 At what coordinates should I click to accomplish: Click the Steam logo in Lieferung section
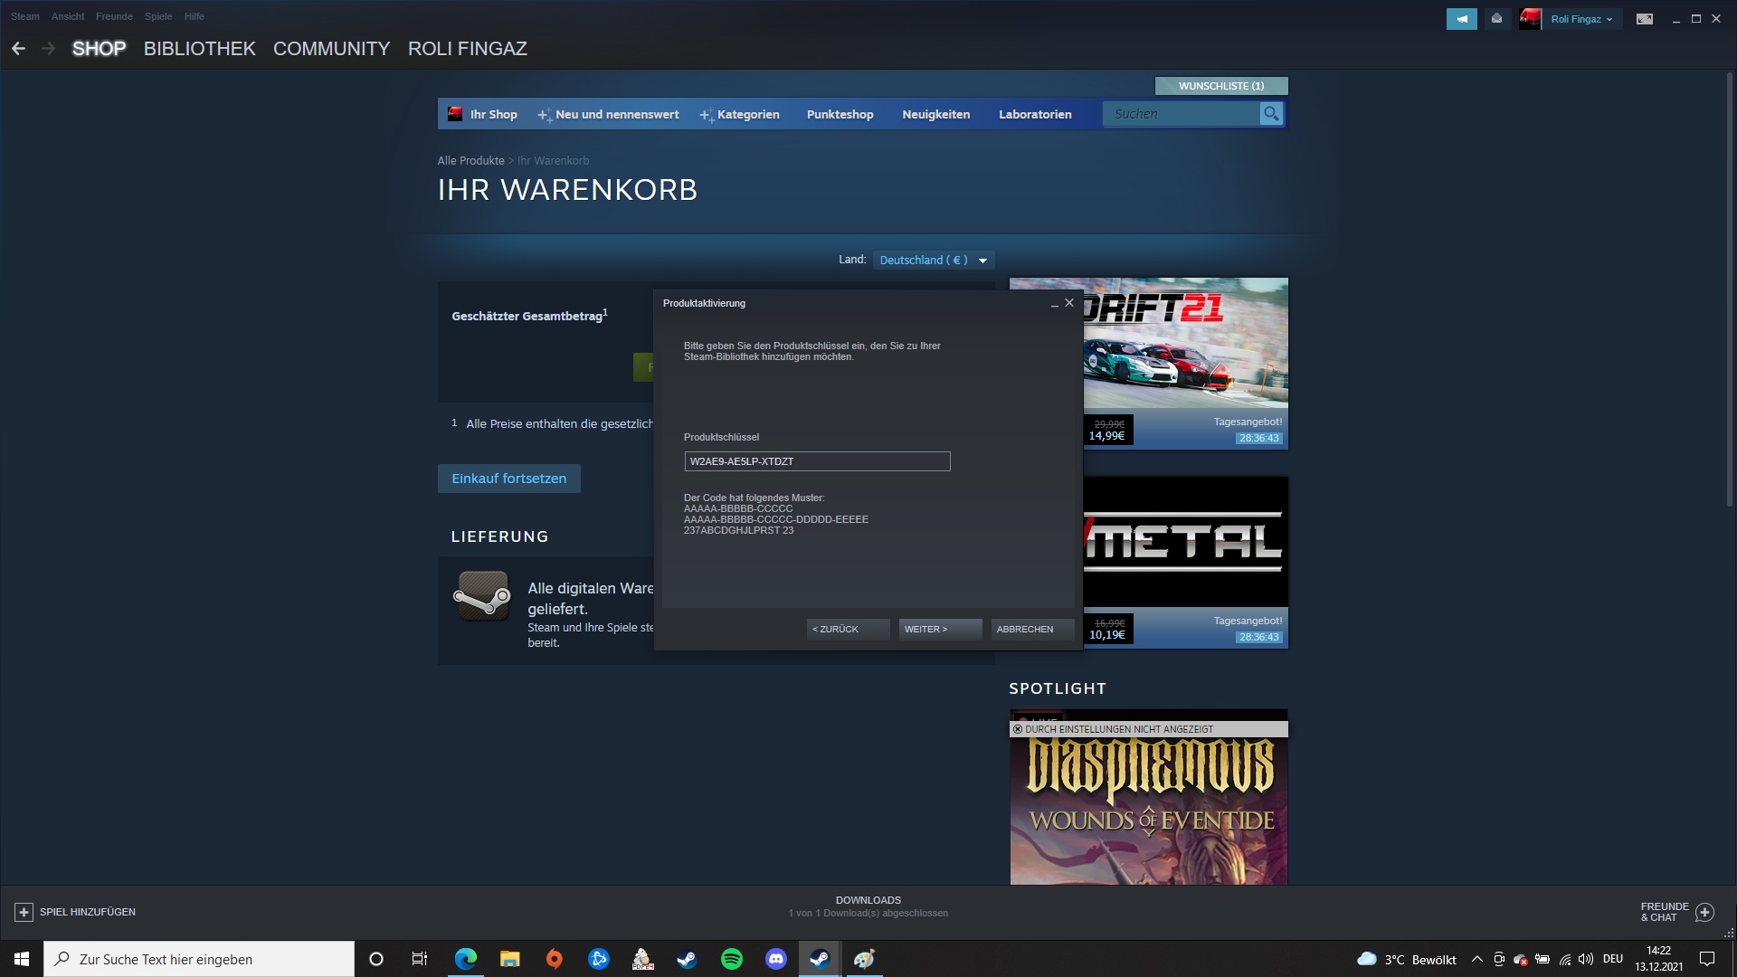pos(482,595)
